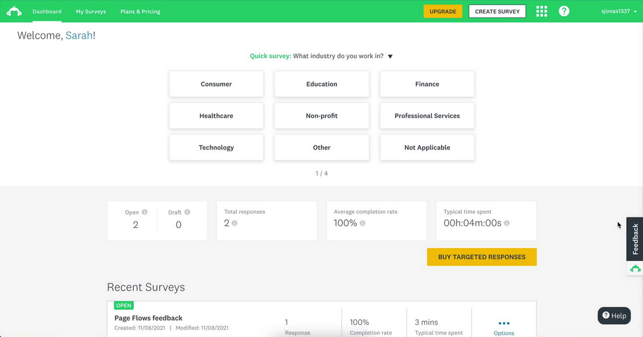Click the SurveyMonkey icon below Feedback tab

click(x=635, y=269)
